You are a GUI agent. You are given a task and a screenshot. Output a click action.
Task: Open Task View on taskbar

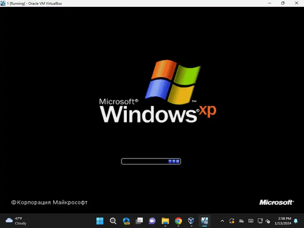139,221
